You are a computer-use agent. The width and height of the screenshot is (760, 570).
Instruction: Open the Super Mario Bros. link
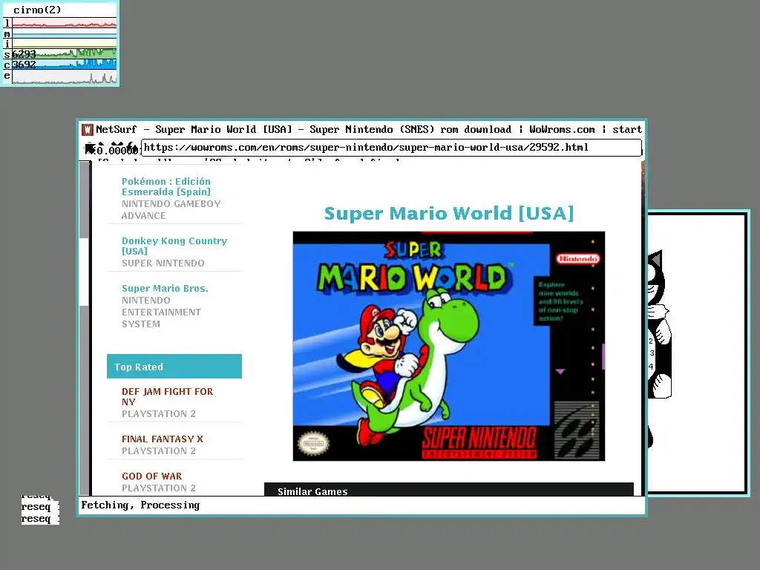pyautogui.click(x=165, y=289)
